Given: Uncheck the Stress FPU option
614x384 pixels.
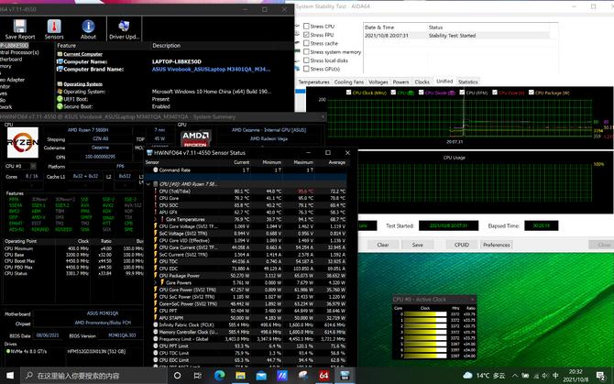Looking at the screenshot, I should (306, 35).
